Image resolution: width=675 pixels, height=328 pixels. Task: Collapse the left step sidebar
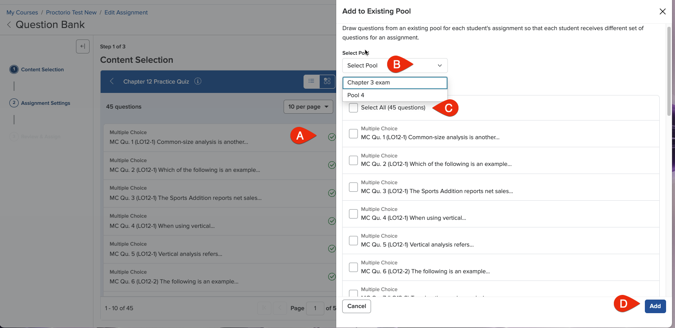tap(83, 46)
